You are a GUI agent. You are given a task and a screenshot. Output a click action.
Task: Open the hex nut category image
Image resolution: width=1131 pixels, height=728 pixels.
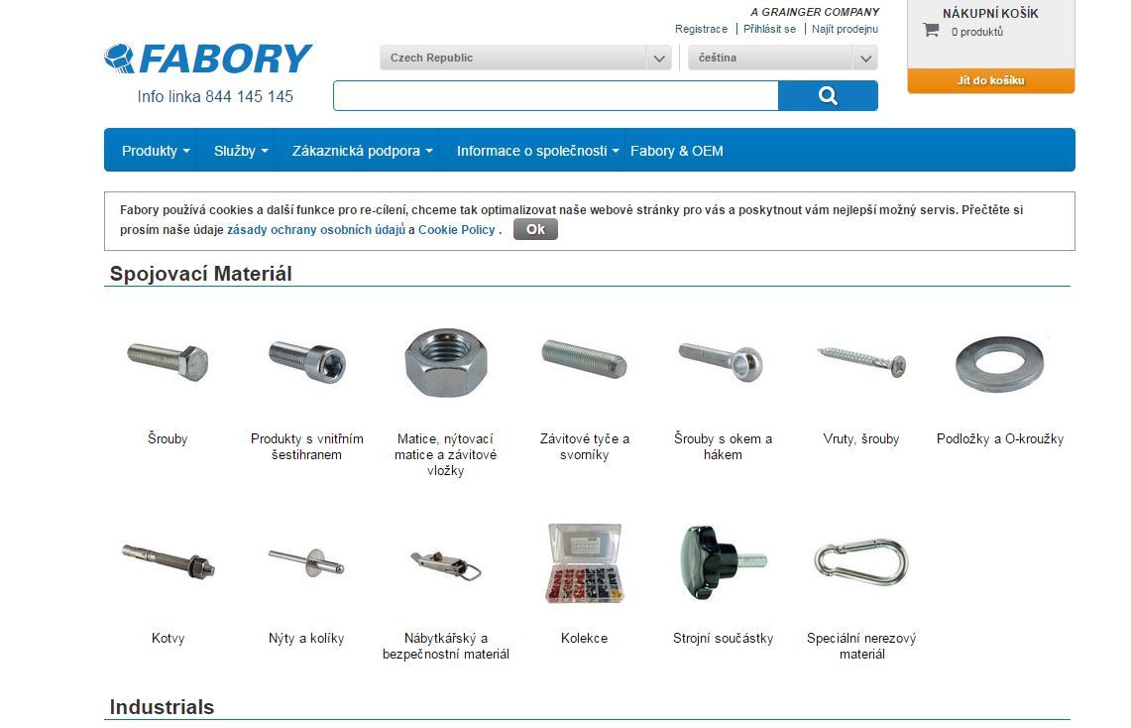(446, 363)
